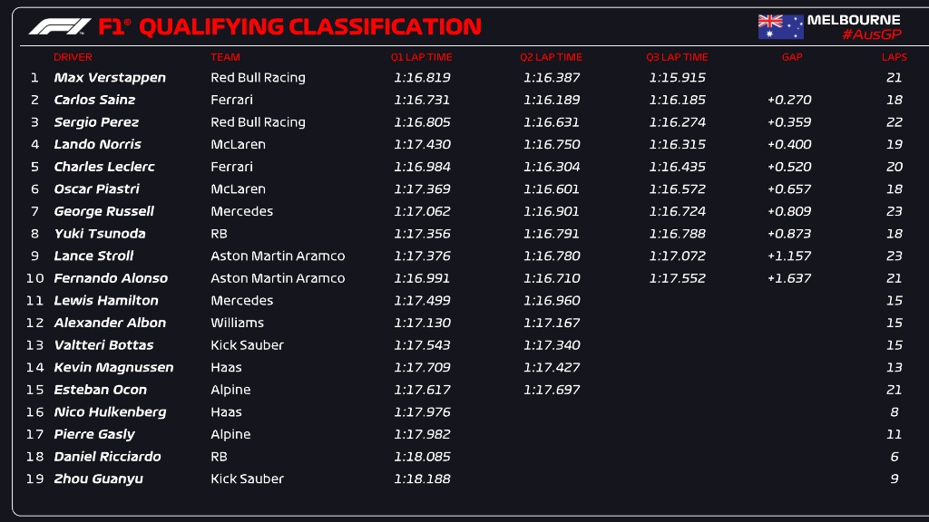Click the F1 logo icon
929x522 pixels.
(x=60, y=26)
